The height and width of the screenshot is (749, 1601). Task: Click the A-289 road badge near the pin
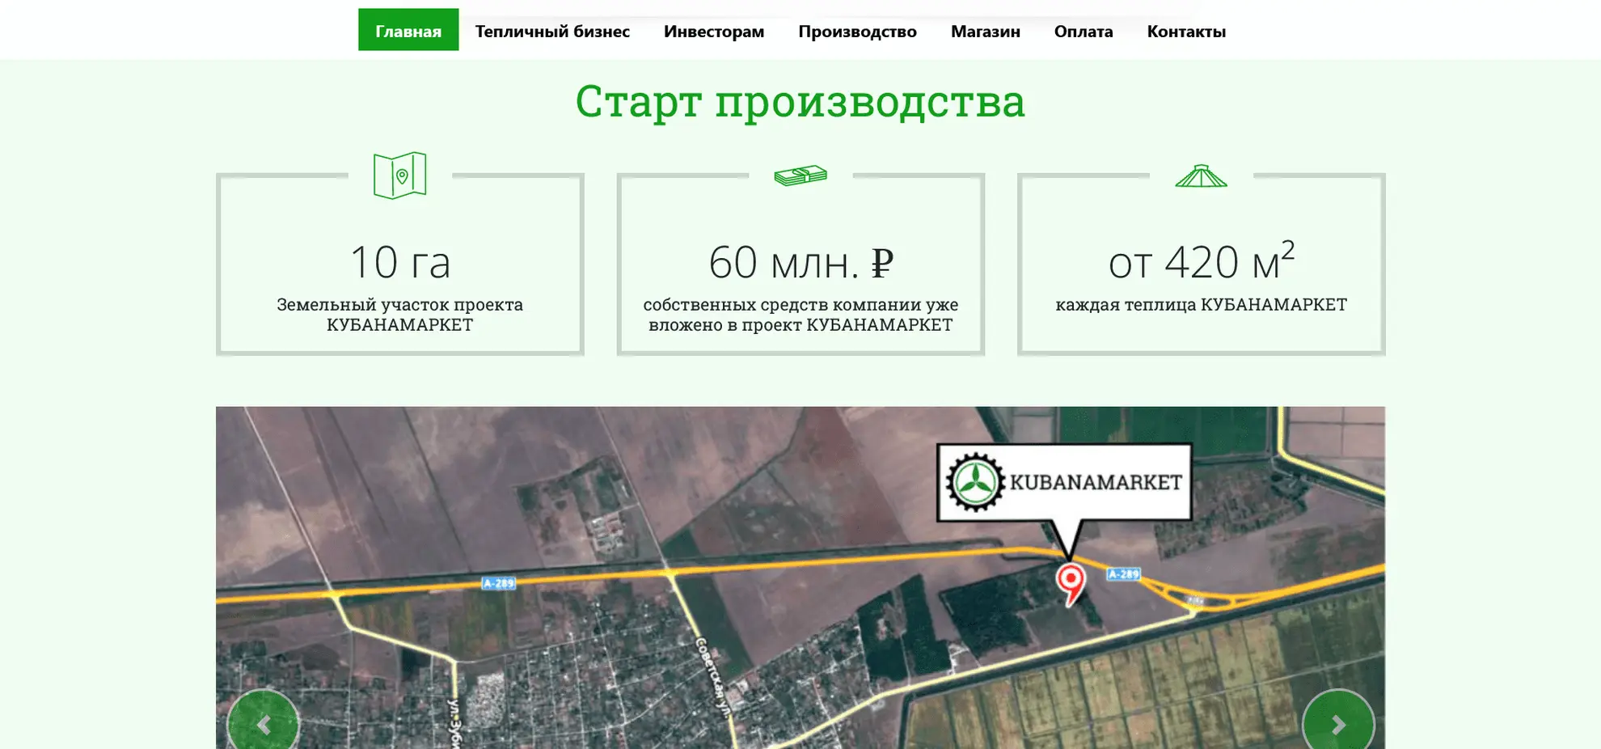pos(1123,574)
